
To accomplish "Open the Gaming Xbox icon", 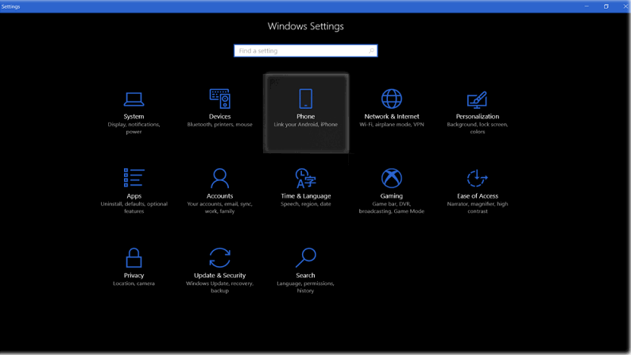I will tap(392, 178).
